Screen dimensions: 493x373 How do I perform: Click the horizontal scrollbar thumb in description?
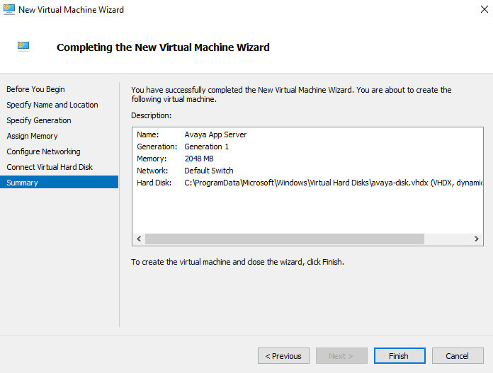(285, 239)
